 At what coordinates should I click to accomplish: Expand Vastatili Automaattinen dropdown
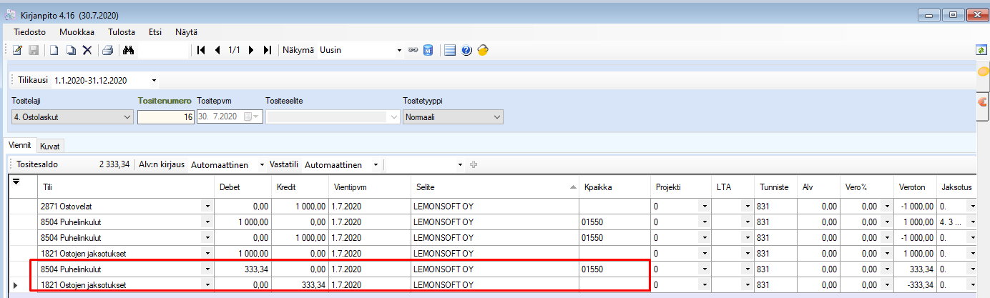pyautogui.click(x=376, y=164)
